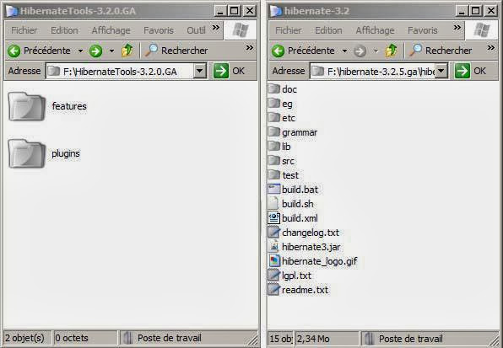Open the Favoris menu in hibernate-3.2 window
503x348 pixels.
tap(423, 30)
